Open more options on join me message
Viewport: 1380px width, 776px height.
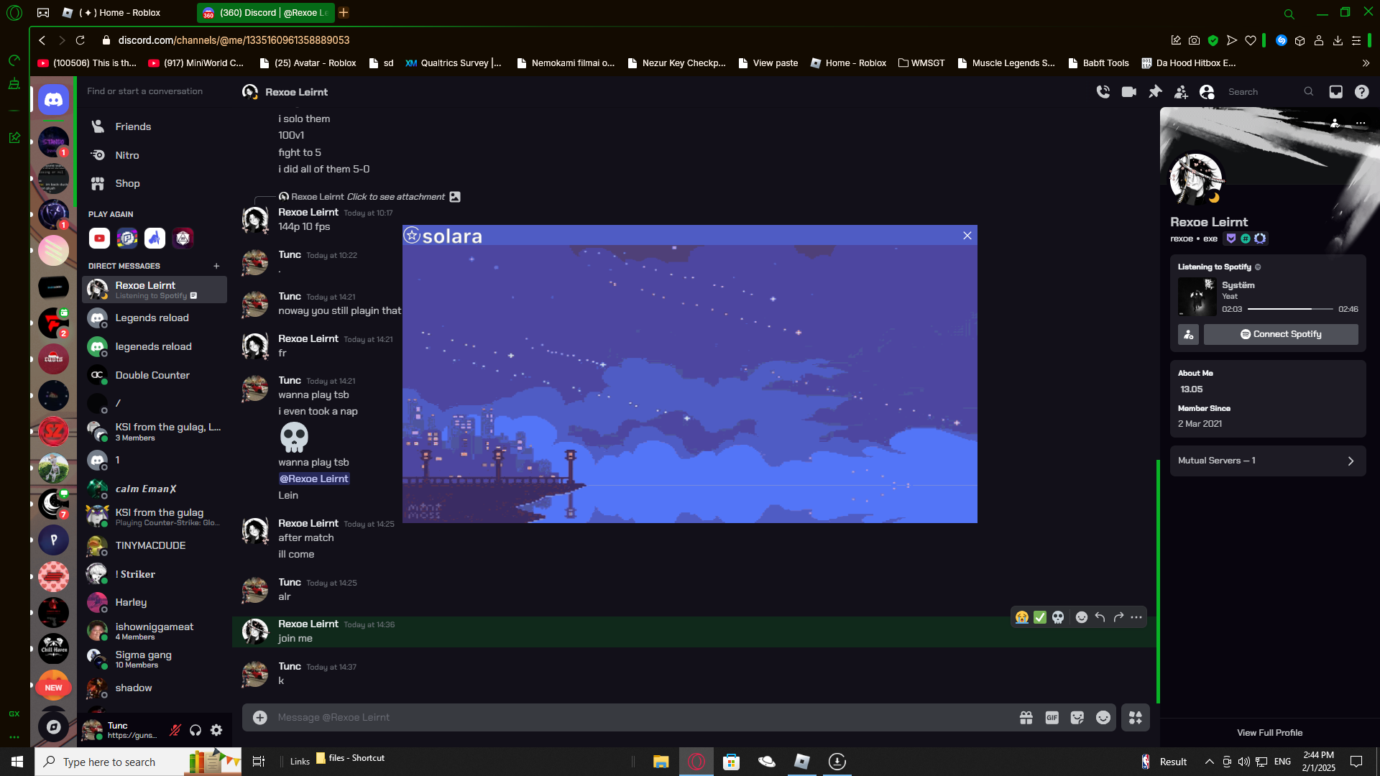click(1136, 617)
